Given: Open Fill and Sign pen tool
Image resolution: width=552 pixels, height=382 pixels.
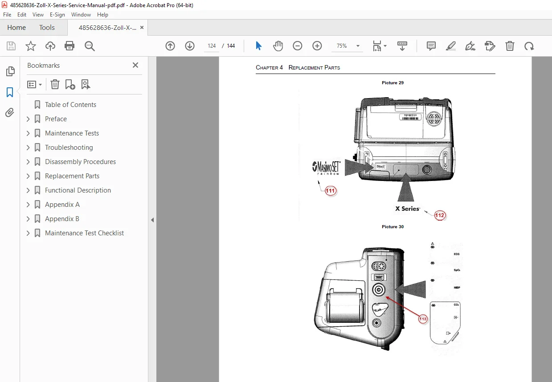Looking at the screenshot, I should click(470, 46).
